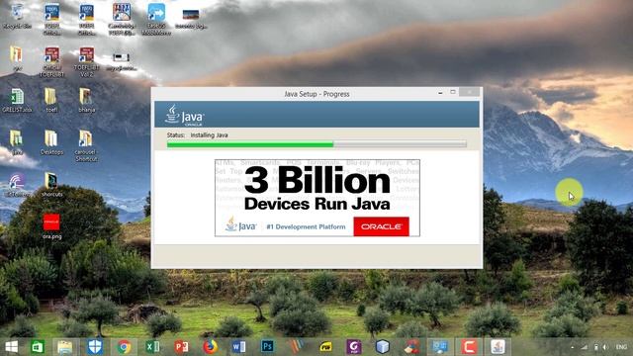633x356 pixels.
Task: Launch PowerPoint from the taskbar
Action: [x=181, y=347]
